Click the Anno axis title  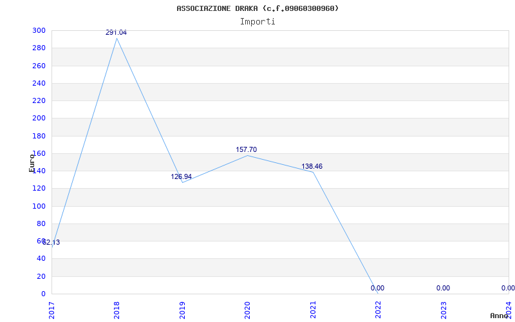[500, 316]
